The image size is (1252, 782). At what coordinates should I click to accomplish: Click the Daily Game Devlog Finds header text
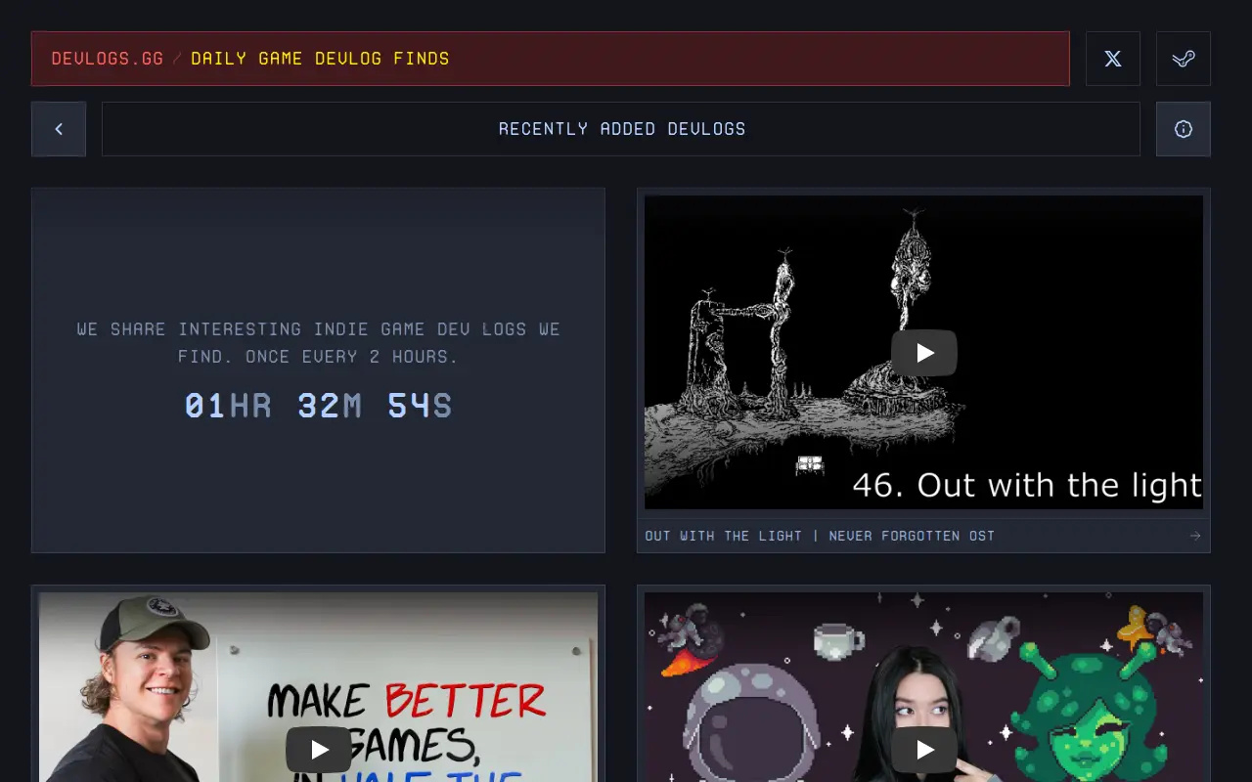[x=320, y=59]
